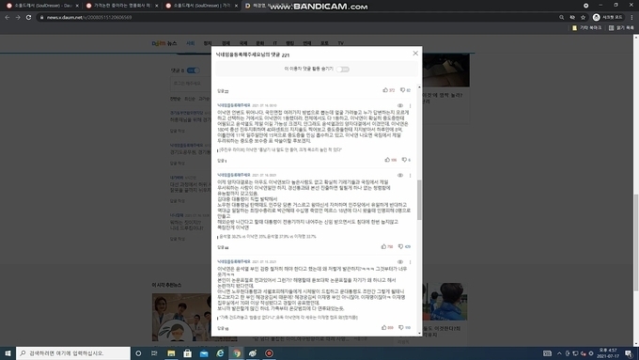Open linked article on 윤석열 vs 이낙연 poll
The width and height of the screenshot is (639, 360).
click(267, 237)
